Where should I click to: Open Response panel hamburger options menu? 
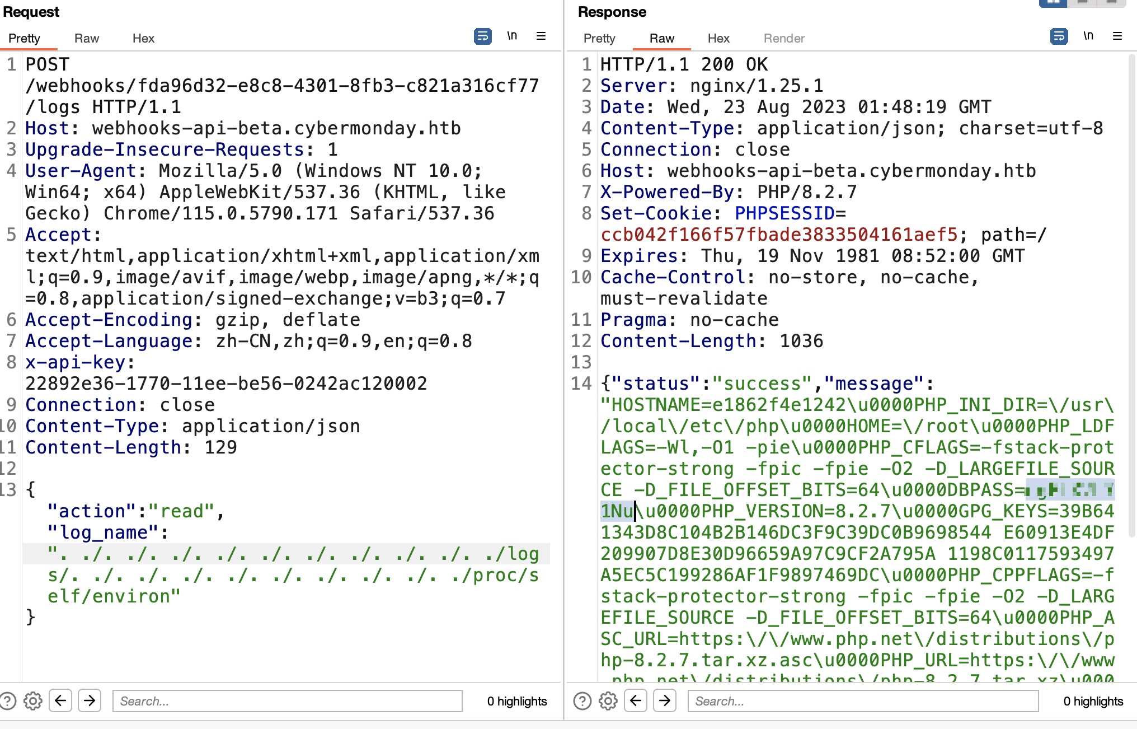[x=1117, y=36]
